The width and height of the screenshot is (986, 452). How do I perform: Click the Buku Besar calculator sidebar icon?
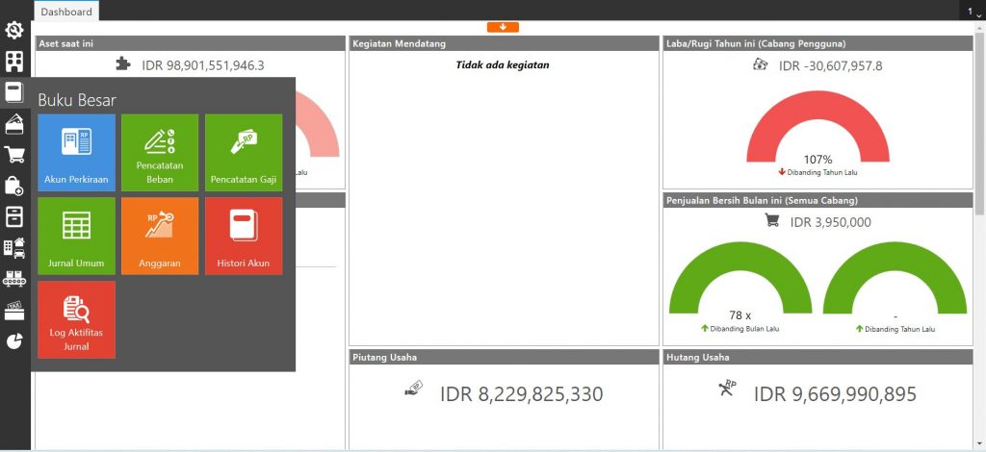click(x=14, y=92)
